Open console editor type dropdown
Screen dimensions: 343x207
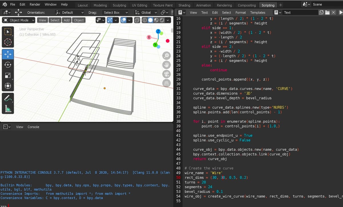(x=6, y=127)
